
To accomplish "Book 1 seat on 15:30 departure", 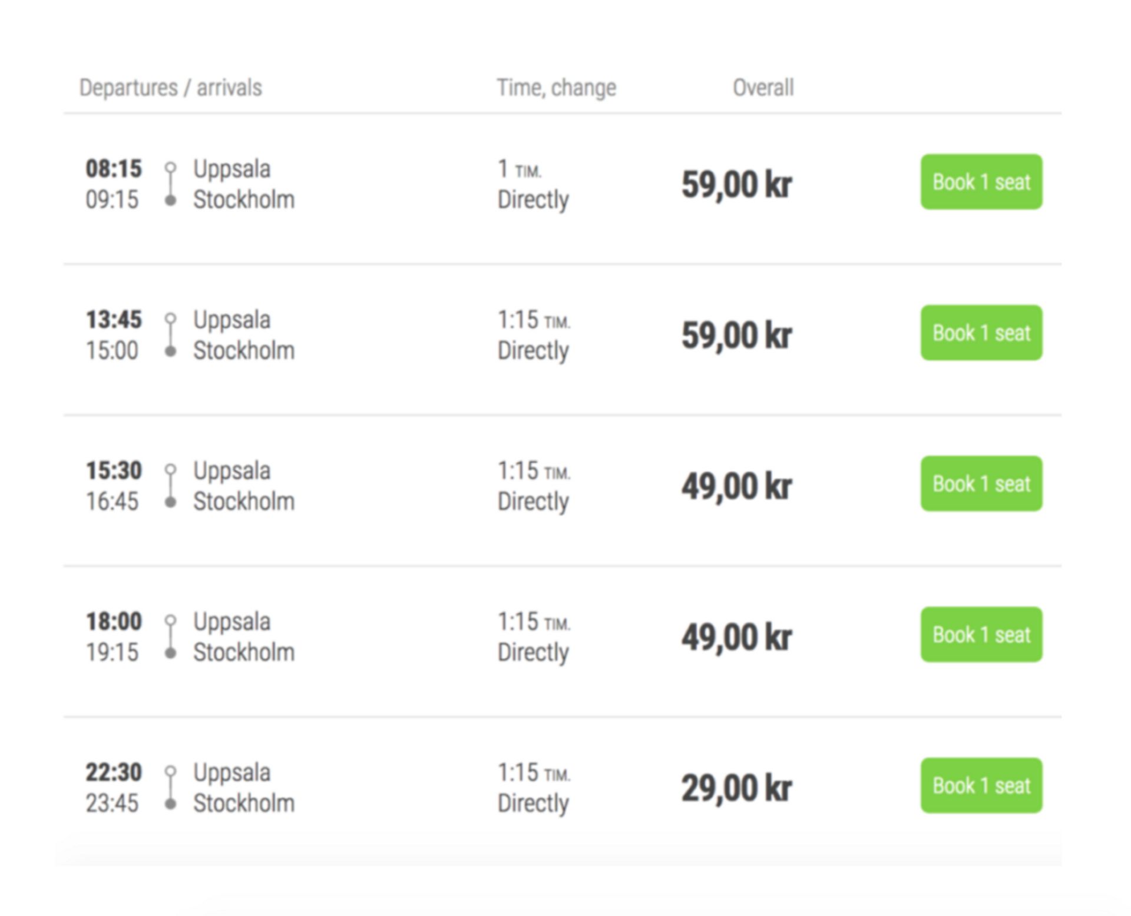I will click(981, 484).
